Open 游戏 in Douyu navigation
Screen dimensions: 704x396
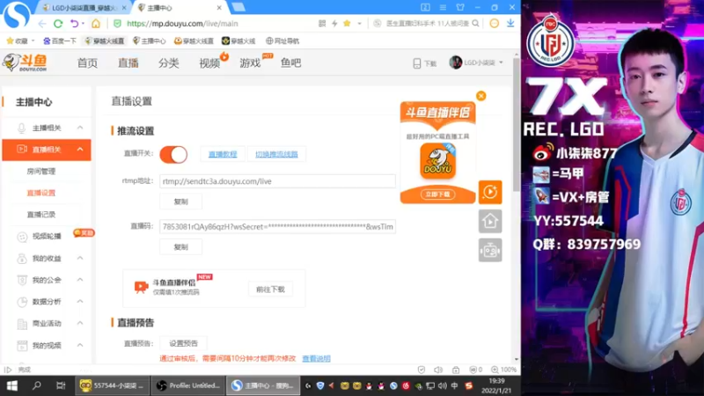coord(250,62)
